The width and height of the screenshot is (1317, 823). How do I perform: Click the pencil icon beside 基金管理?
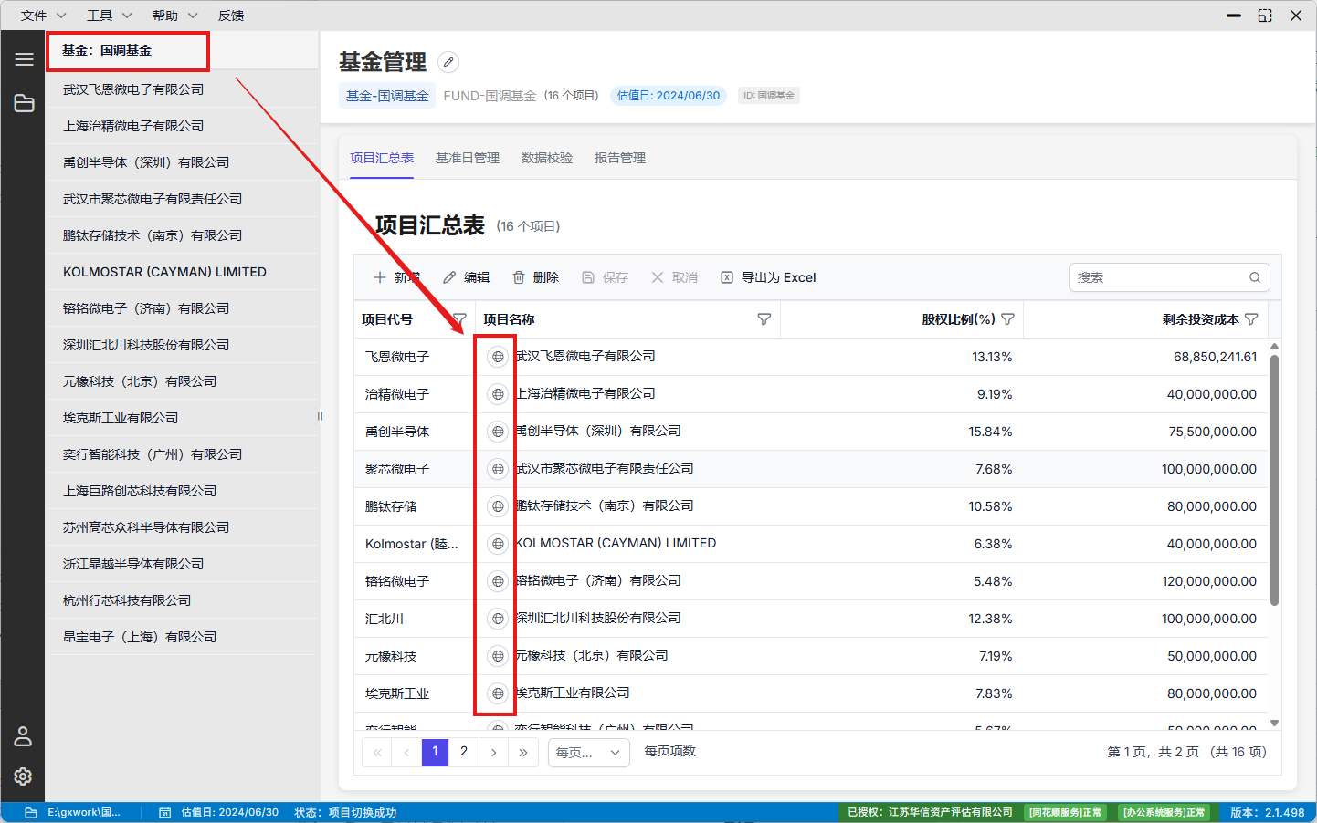[448, 62]
